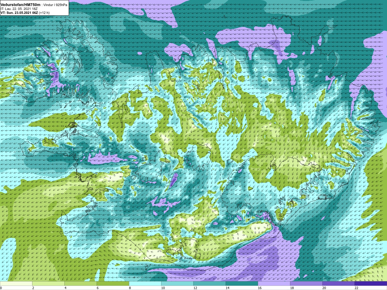This screenshot has height=290, width=387.
Task: Click the '(+12 h)' forecast offset text
Action: click(x=44, y=13)
